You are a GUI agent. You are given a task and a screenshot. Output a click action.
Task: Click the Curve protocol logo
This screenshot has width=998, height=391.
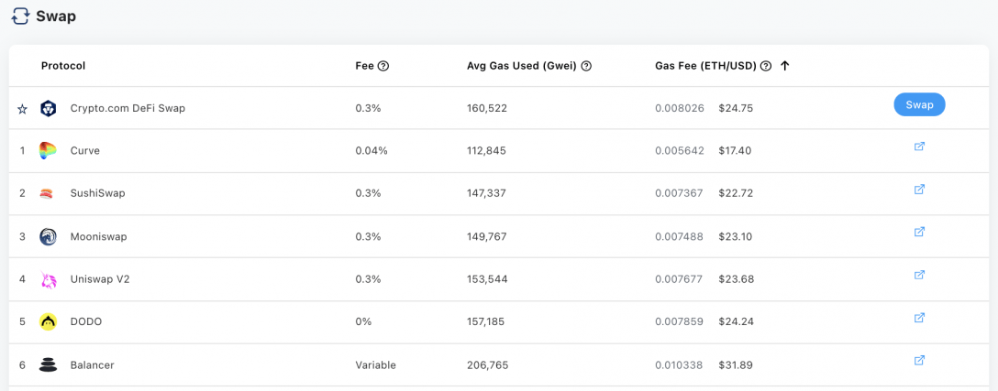click(x=48, y=151)
